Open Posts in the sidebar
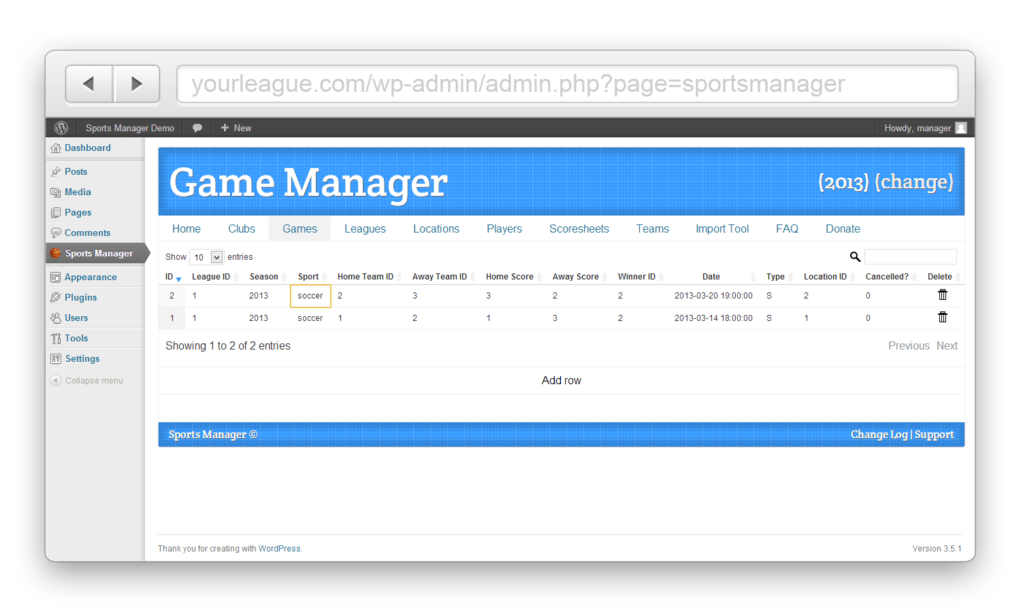 pyautogui.click(x=76, y=171)
